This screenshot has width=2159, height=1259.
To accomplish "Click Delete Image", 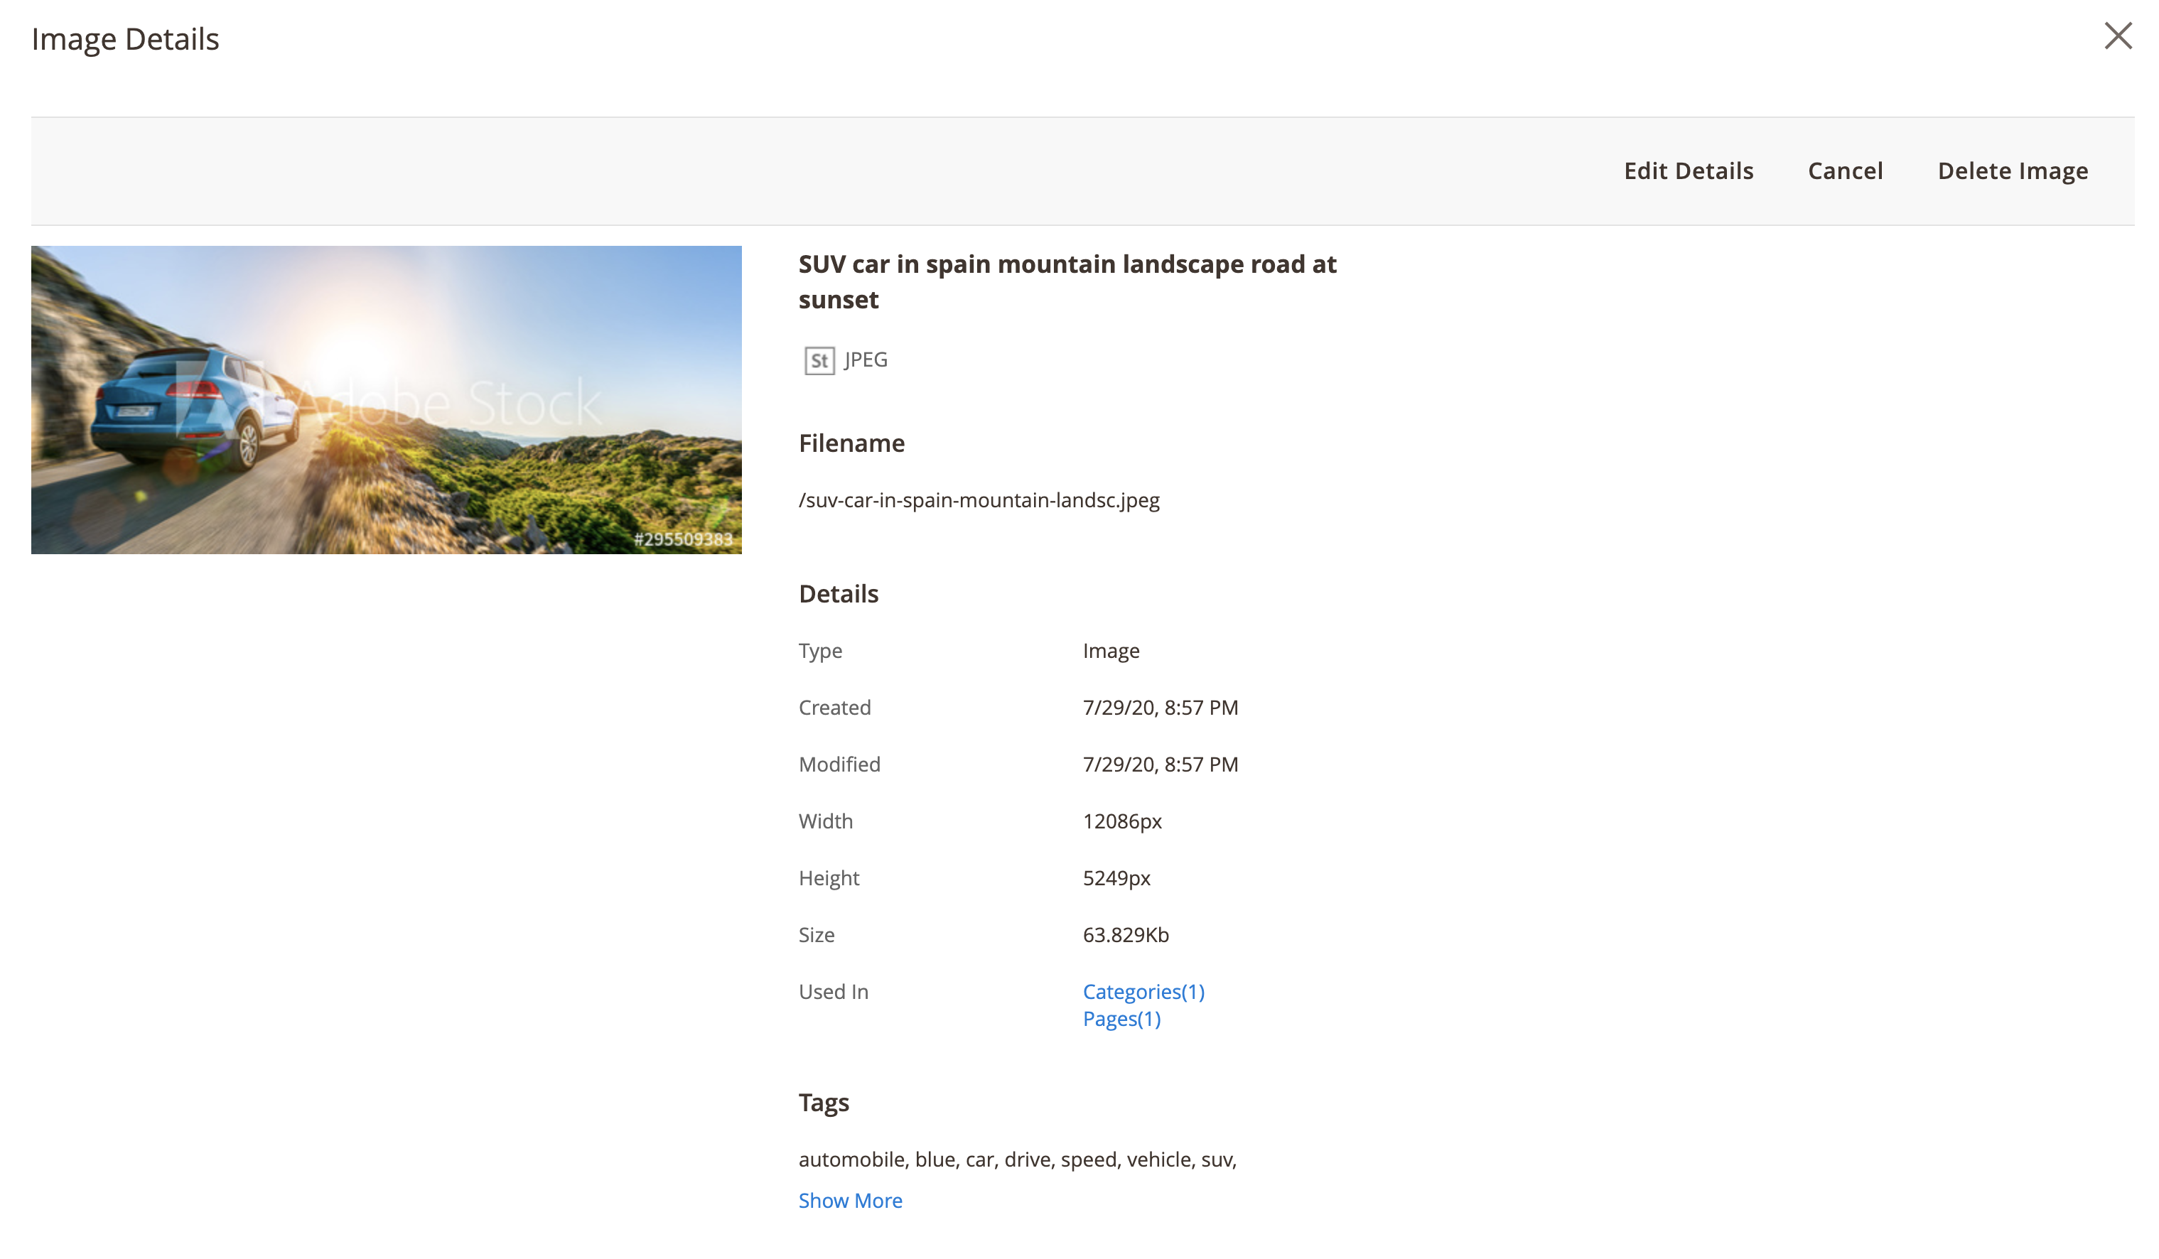I will 2013,171.
